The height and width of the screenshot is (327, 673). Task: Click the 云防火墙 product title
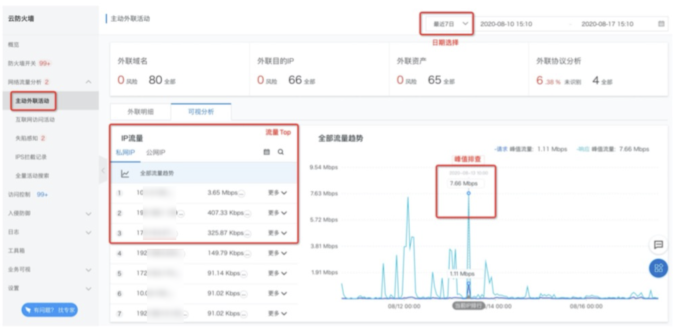point(21,18)
